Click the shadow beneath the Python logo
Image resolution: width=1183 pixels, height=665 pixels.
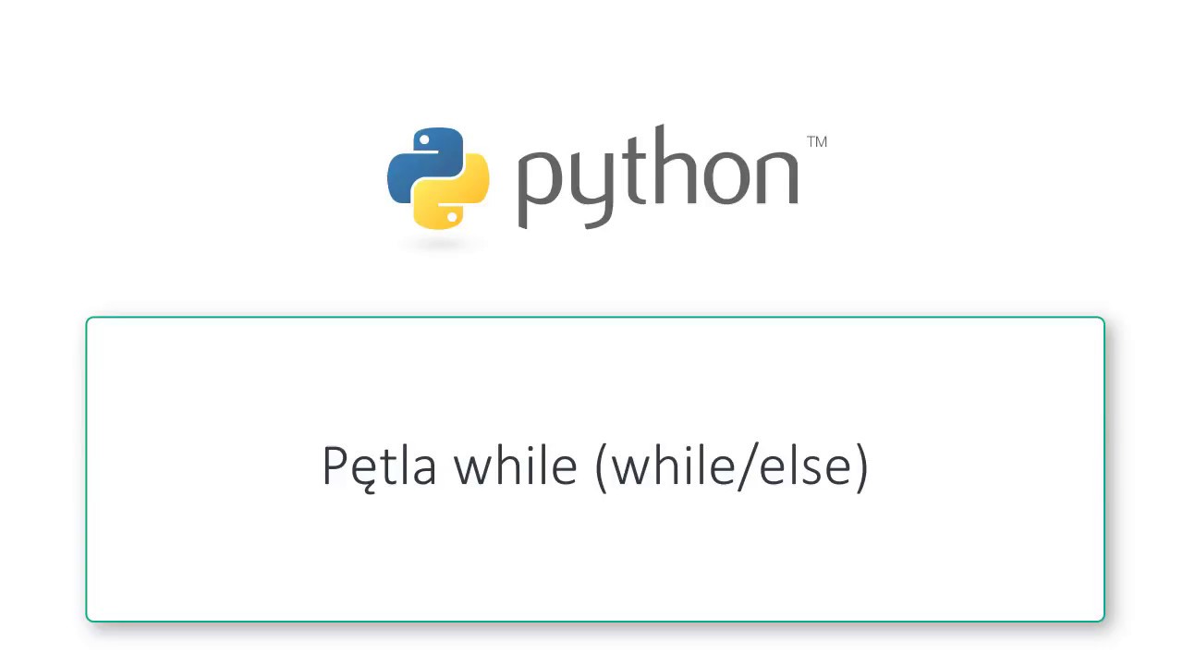click(439, 244)
